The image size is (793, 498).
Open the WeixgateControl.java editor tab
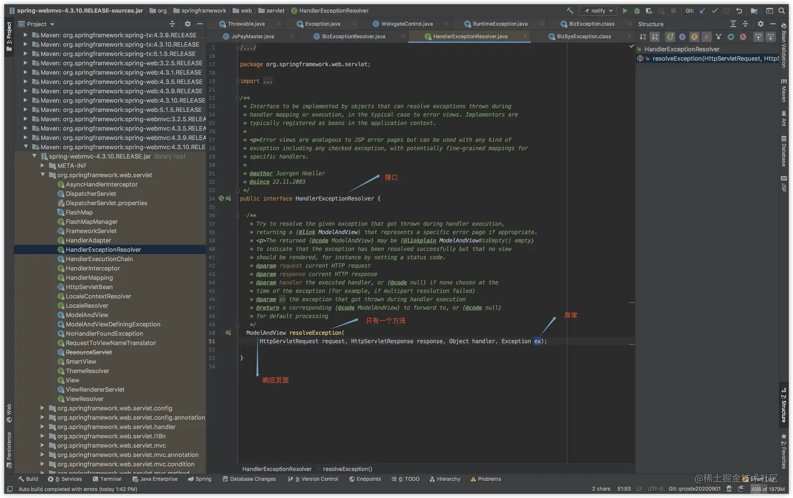coord(406,24)
